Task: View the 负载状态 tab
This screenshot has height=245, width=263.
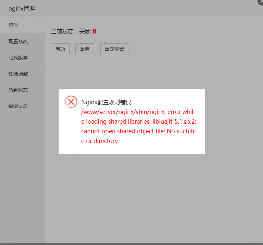Action: pos(22,90)
